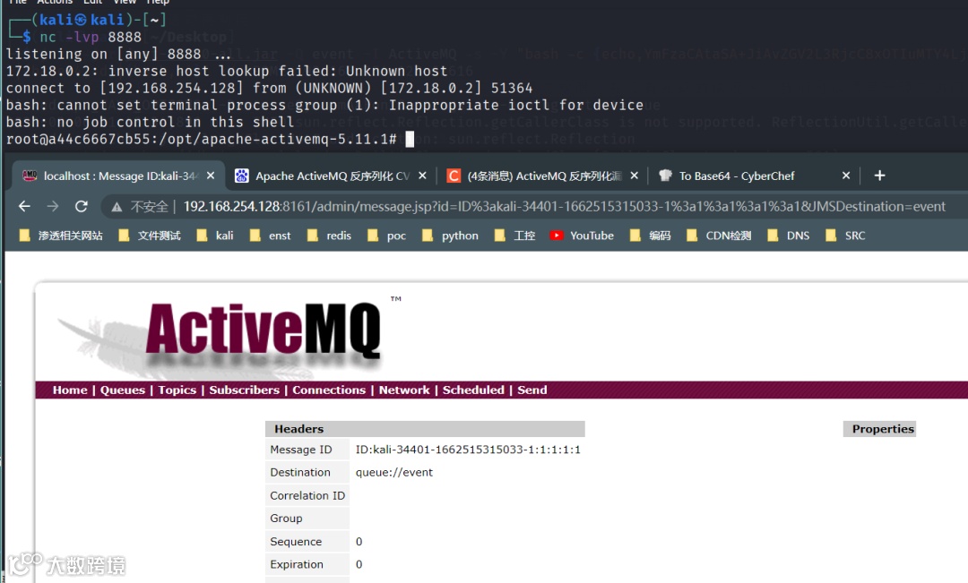Go back using the browser back arrow
968x583 pixels.
pos(24,206)
